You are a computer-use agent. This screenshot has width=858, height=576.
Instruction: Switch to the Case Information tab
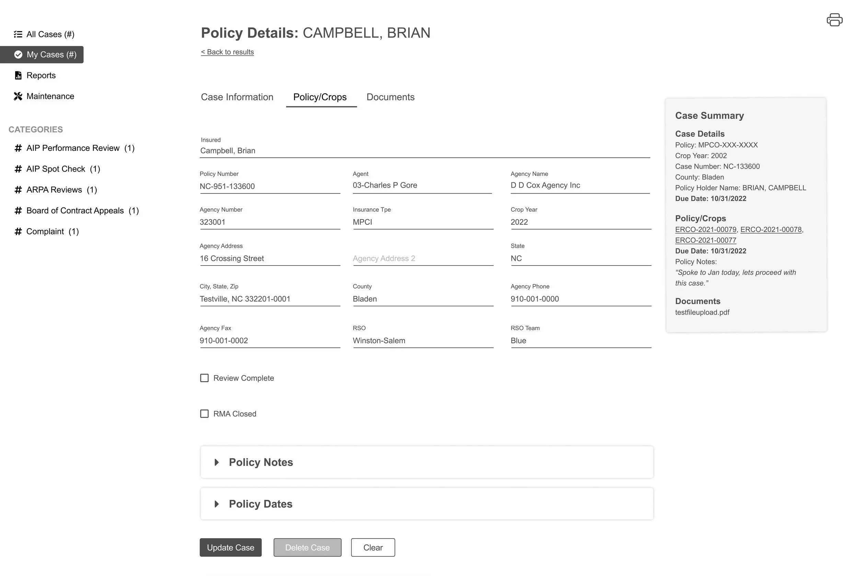click(x=237, y=97)
